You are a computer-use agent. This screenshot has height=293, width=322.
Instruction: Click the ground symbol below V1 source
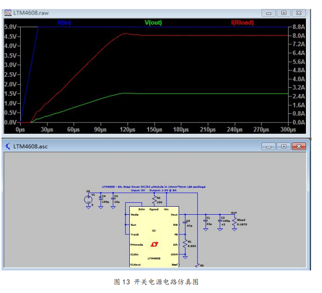click(89, 207)
